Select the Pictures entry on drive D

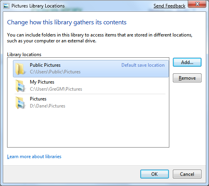[90, 102]
